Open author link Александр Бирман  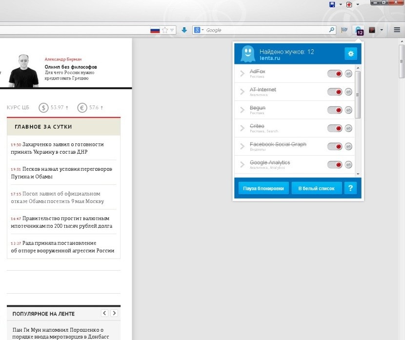coord(63,59)
